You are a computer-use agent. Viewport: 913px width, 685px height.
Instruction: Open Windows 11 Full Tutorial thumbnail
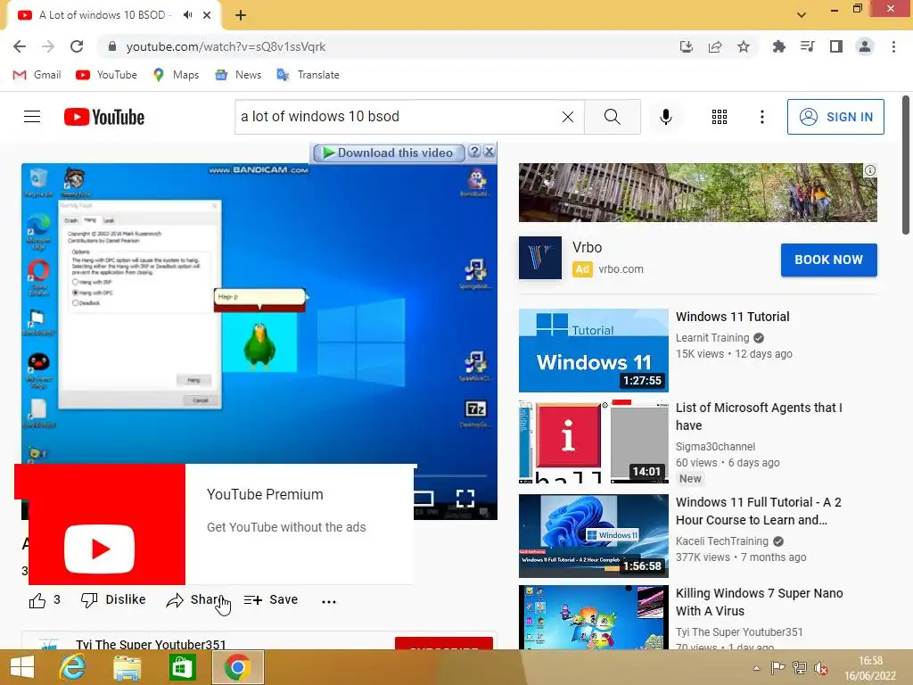593,536
